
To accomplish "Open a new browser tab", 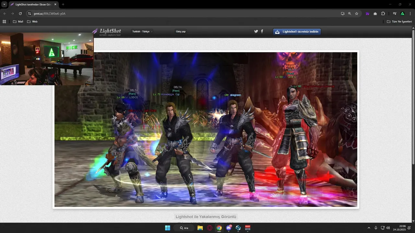I will 63,5.
